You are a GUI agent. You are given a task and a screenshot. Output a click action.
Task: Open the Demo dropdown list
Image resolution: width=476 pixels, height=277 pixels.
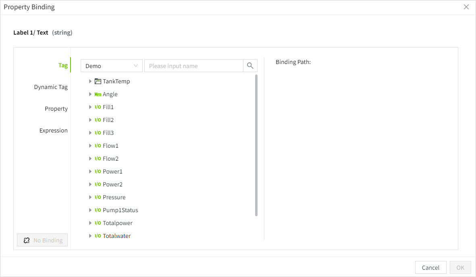111,66
